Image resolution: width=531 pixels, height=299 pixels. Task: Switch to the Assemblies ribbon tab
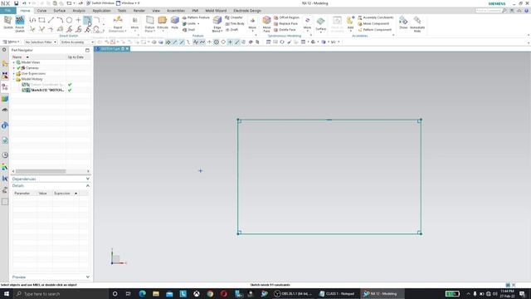coord(176,11)
